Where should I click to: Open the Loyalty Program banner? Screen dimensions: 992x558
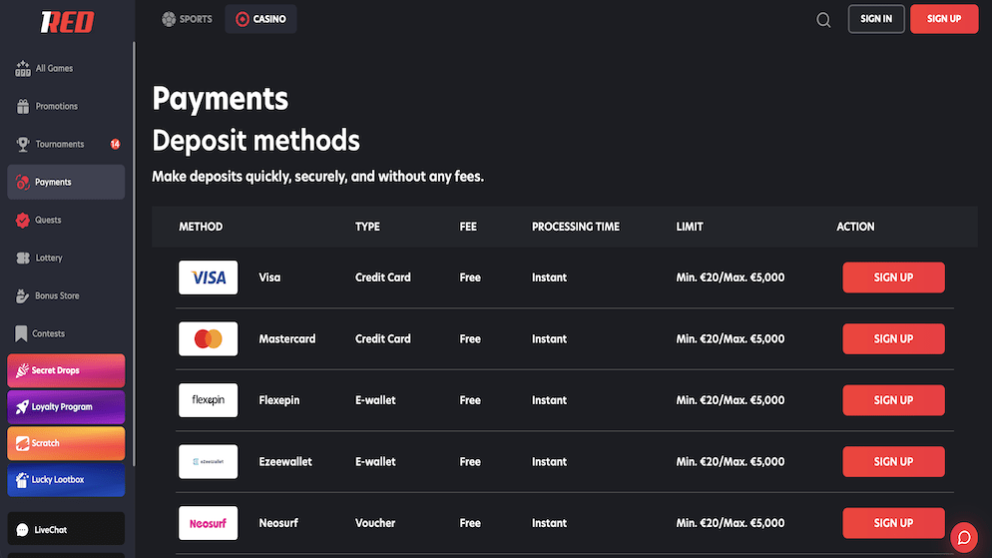pos(66,407)
